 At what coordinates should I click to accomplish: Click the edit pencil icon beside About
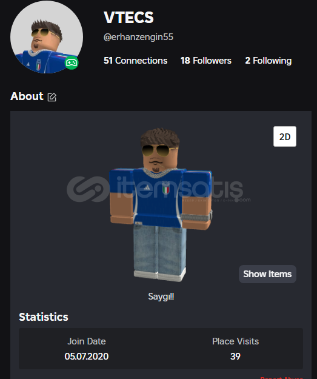tap(52, 97)
